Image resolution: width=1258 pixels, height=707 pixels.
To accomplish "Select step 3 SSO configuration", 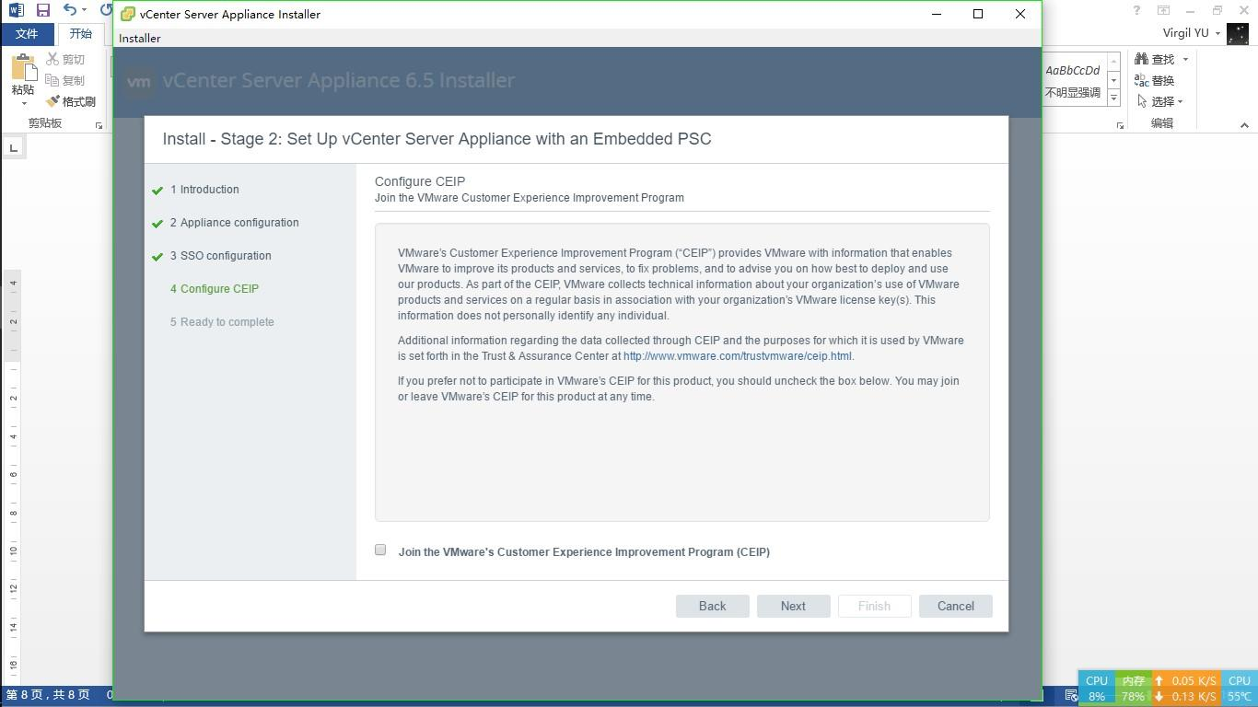I will [x=220, y=256].
